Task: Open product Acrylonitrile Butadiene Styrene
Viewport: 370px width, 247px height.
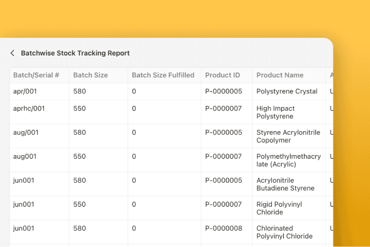Action: (286, 185)
